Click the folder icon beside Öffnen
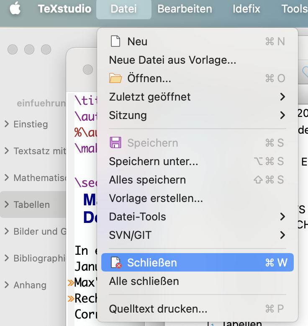308x326 pixels. [115, 78]
